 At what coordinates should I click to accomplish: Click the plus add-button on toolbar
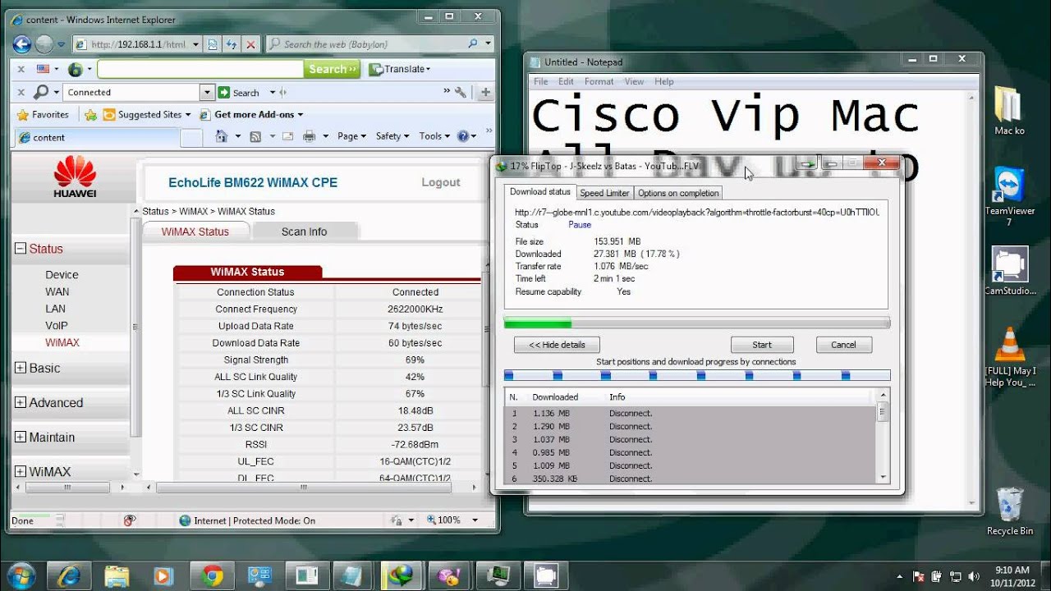click(486, 93)
